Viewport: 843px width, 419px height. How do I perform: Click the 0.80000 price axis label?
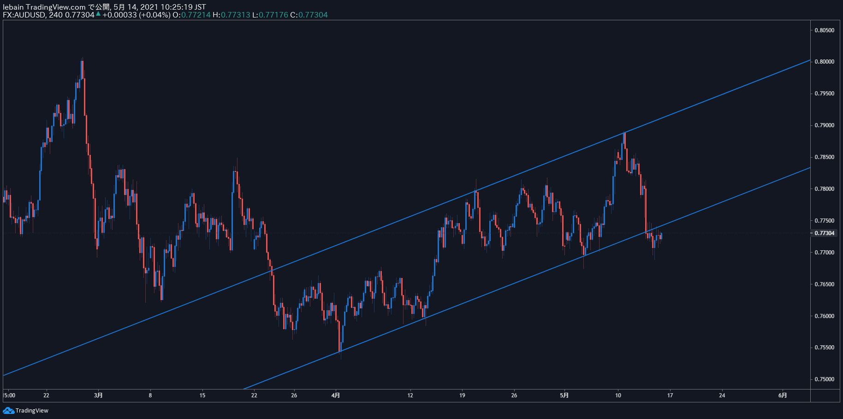824,62
